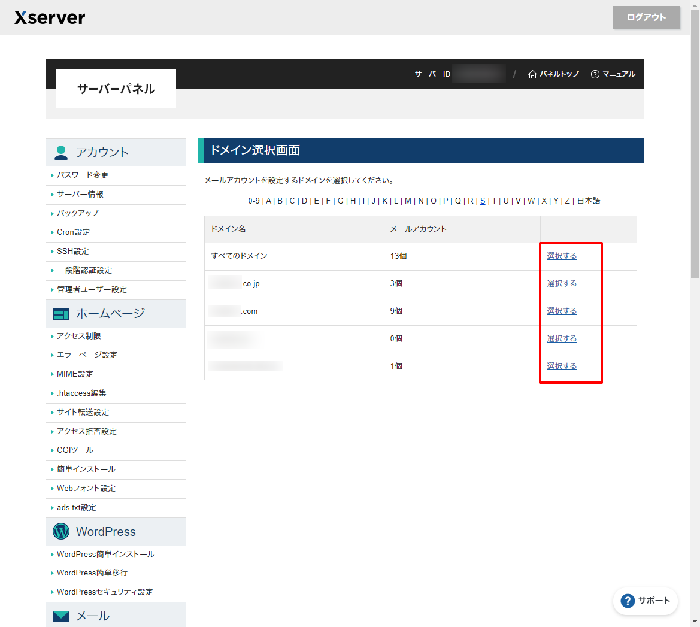Click 選択する in the 0個 row

pos(562,339)
